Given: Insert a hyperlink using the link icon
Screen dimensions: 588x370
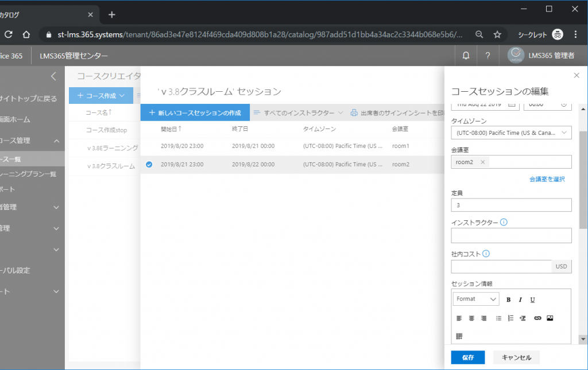Looking at the screenshot, I should [537, 318].
